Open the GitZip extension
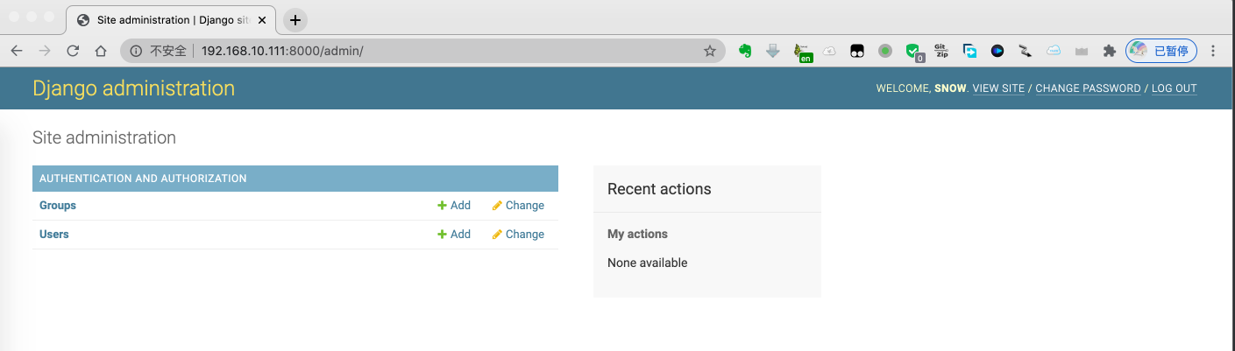 point(941,51)
